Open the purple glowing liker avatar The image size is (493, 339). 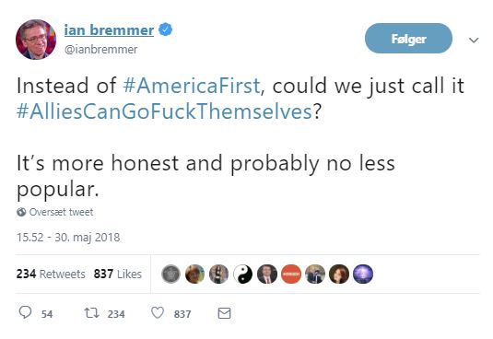click(363, 274)
